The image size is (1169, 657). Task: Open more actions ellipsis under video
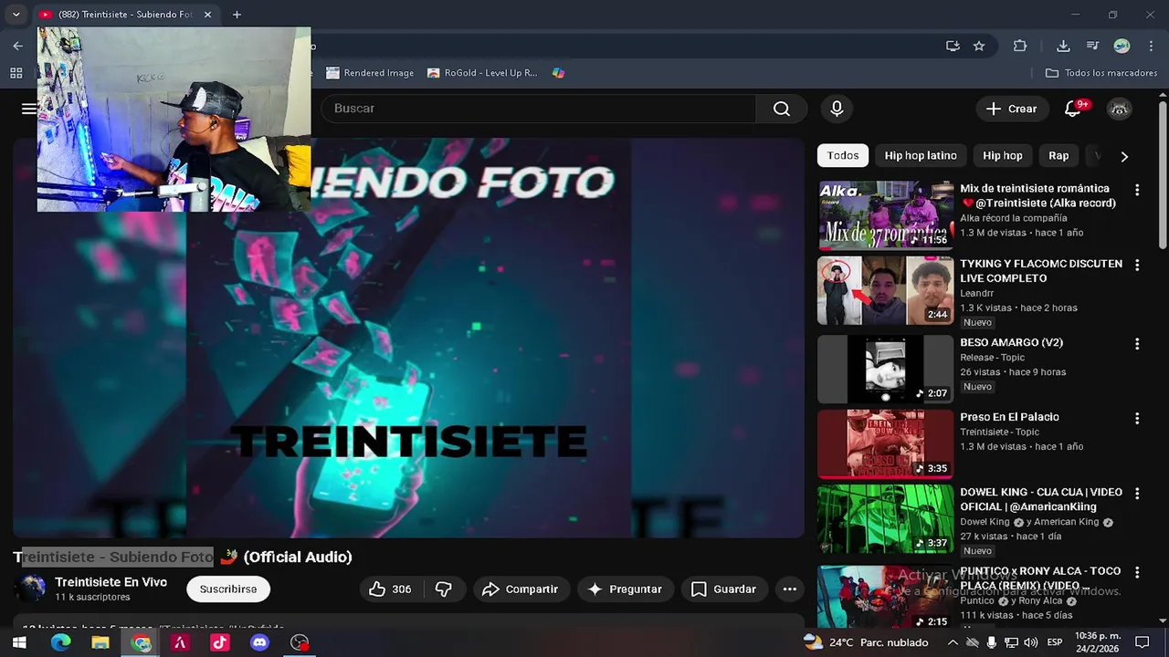[x=790, y=589]
